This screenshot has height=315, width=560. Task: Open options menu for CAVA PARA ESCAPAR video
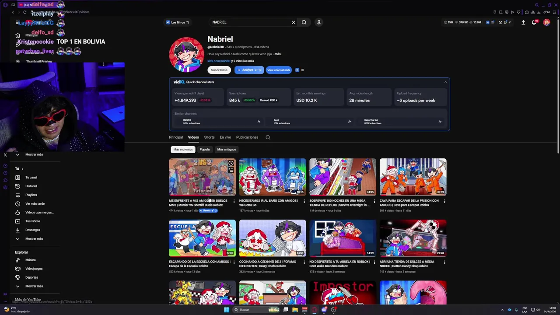tap(444, 201)
